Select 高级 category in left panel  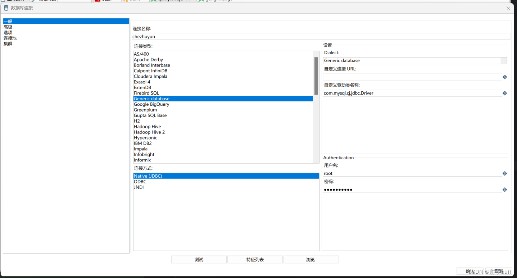66,27
